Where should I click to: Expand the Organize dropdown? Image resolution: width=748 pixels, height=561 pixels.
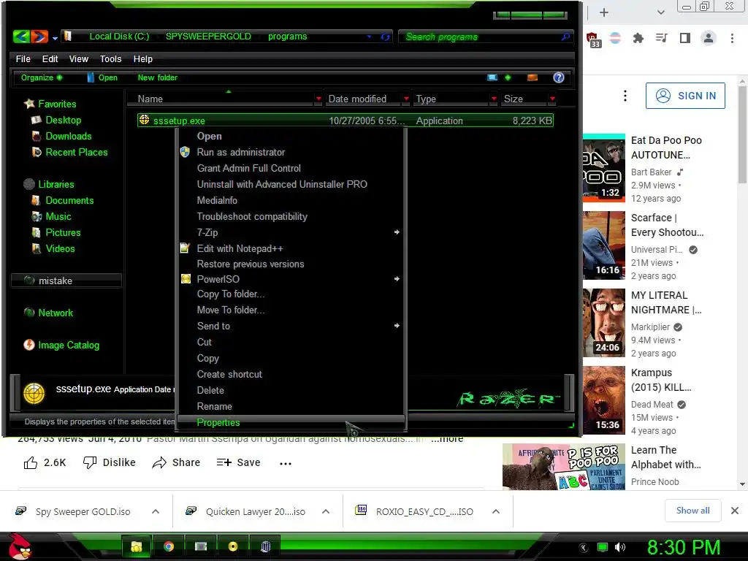tap(41, 77)
